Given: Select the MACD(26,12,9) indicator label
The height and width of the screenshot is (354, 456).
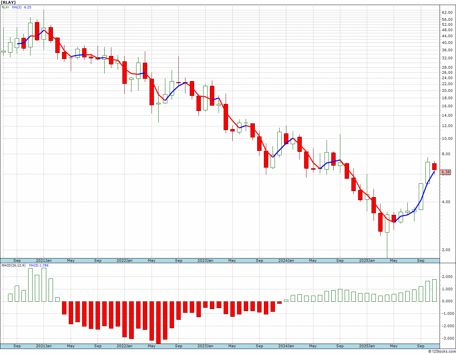Looking at the screenshot, I should point(13,265).
